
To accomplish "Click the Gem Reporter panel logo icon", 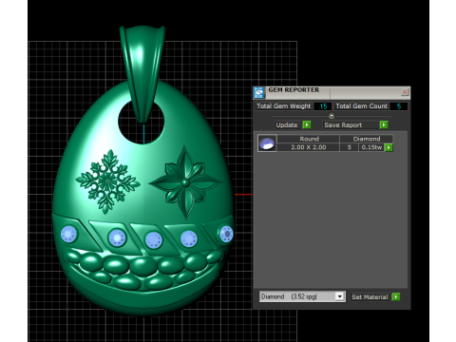I will (259, 92).
